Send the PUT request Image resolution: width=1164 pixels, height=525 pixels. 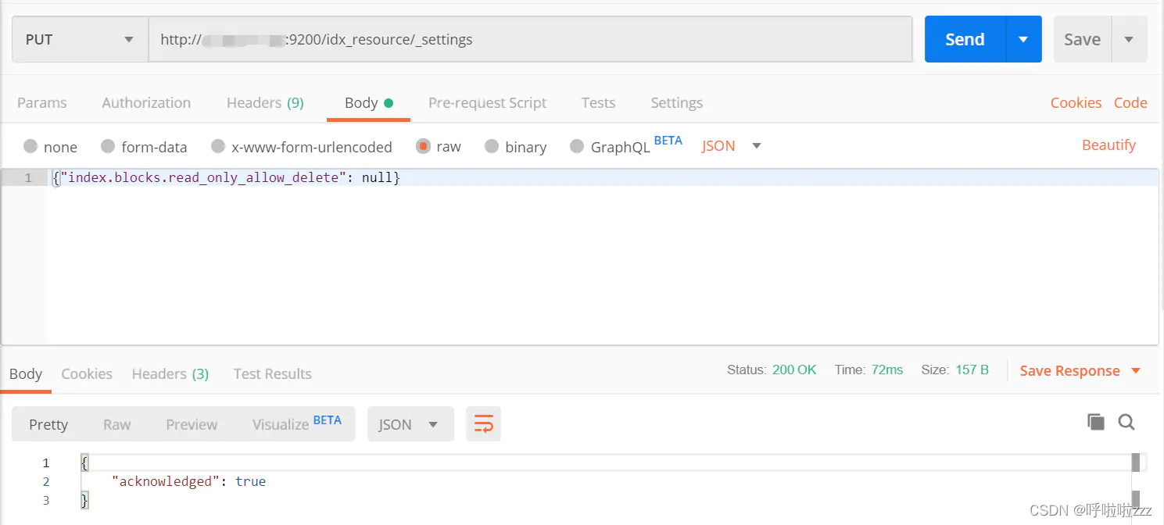coord(964,38)
